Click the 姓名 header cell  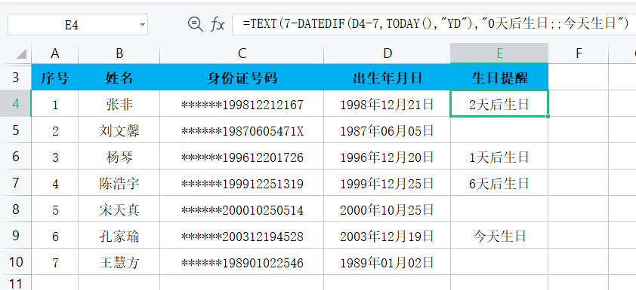[x=119, y=77]
